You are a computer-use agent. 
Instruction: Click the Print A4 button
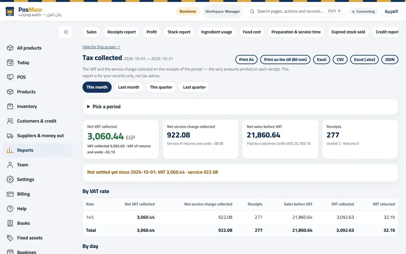[x=246, y=60]
